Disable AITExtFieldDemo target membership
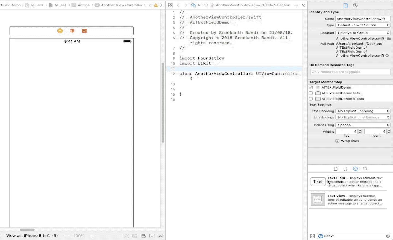 click(x=311, y=87)
